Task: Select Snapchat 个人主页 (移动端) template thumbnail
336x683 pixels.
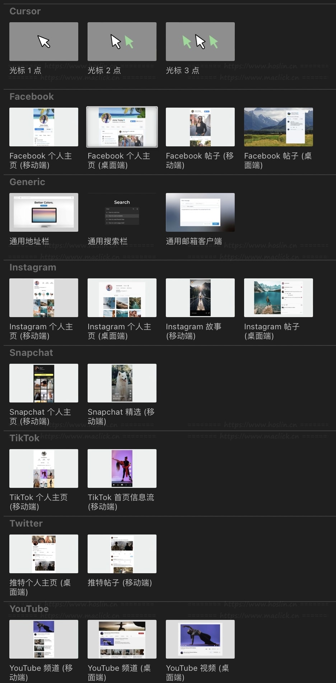Action: (x=44, y=383)
